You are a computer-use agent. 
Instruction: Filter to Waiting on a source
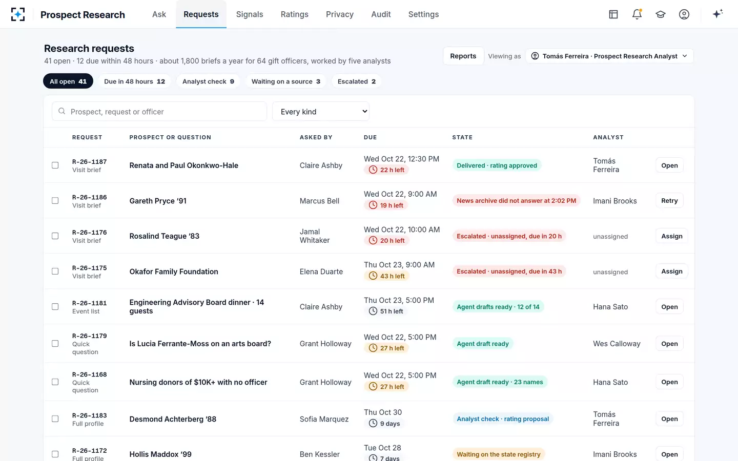tap(286, 81)
